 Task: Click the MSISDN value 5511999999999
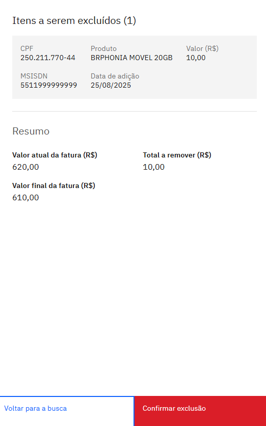[x=48, y=85]
